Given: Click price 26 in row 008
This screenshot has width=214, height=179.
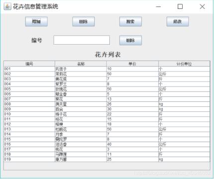Looking at the screenshot, I should point(132,104).
